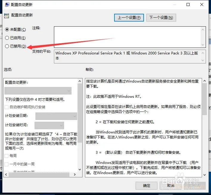Open the 计划安装日期 dropdown

coord(56,116)
